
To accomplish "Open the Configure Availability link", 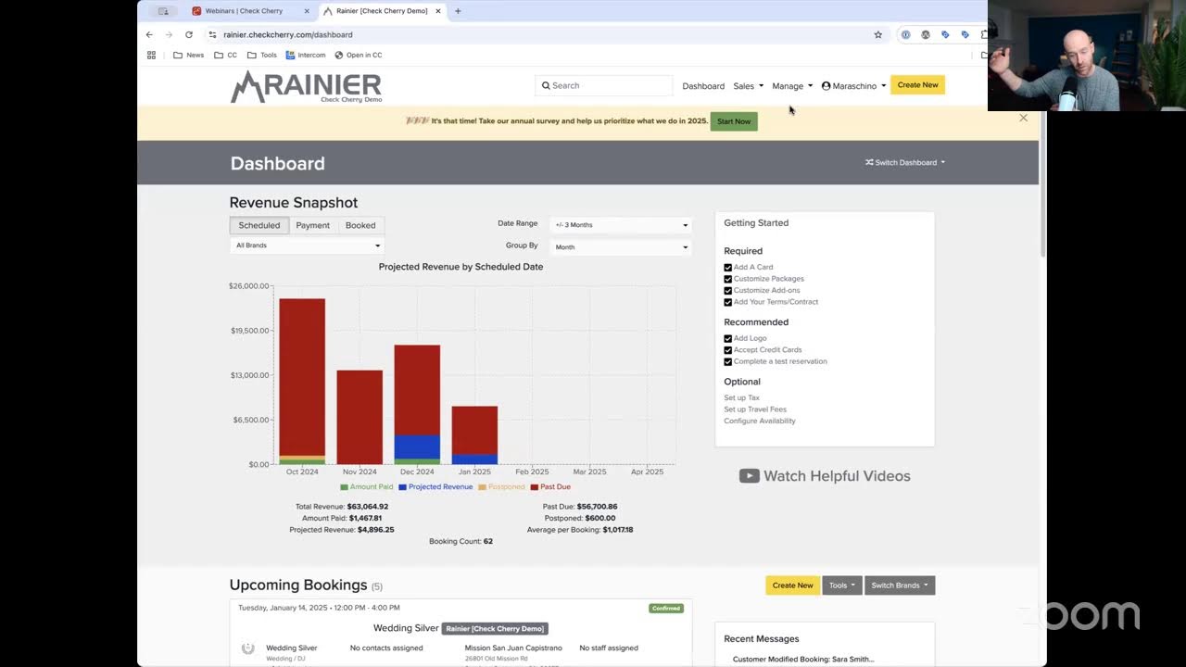I will coord(760,421).
